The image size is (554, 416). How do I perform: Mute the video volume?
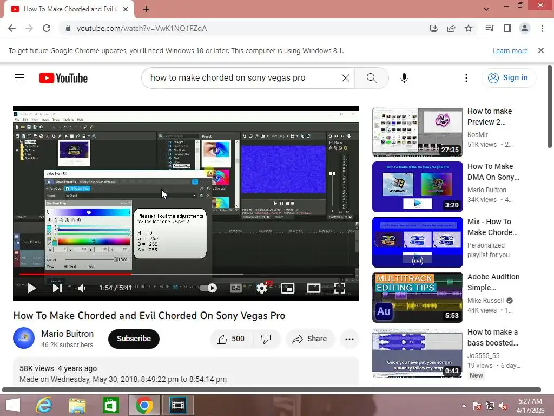[x=82, y=288]
